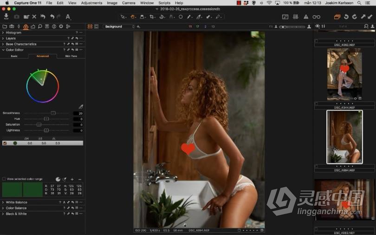Expand the Black & White panel
This screenshot has width=376, height=235.
point(3,214)
